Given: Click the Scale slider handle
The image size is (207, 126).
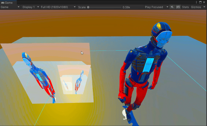Looking at the screenshot, I should pyautogui.click(x=88, y=7).
